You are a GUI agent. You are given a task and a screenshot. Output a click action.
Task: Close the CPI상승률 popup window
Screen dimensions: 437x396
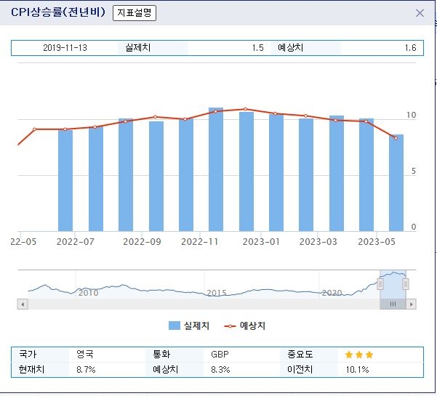420,13
